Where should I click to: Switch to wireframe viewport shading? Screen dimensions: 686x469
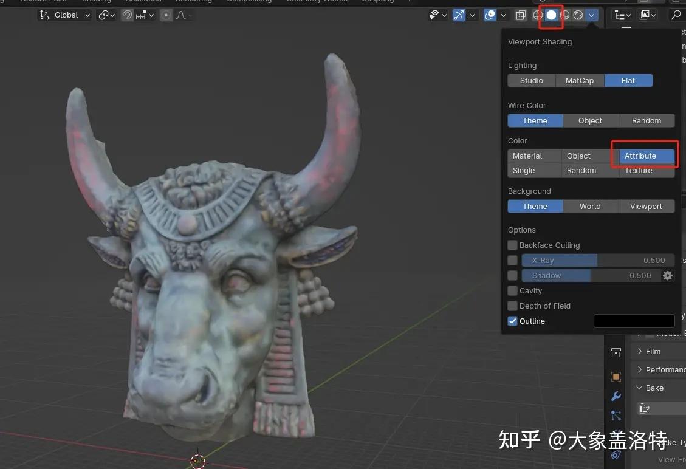538,15
